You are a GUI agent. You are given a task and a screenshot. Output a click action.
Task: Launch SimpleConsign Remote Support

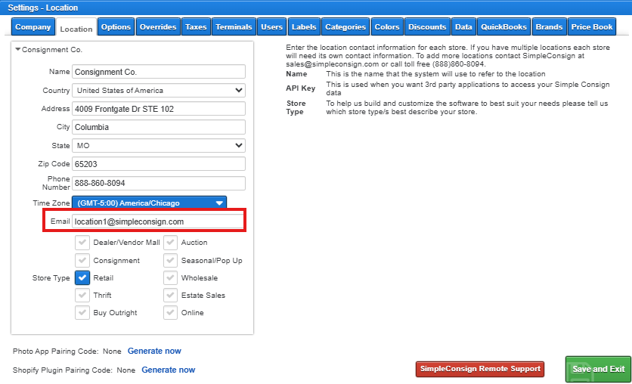[480, 369]
